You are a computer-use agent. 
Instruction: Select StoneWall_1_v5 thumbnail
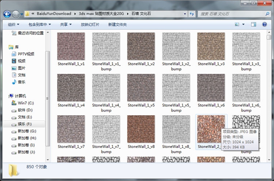(x=141, y=88)
